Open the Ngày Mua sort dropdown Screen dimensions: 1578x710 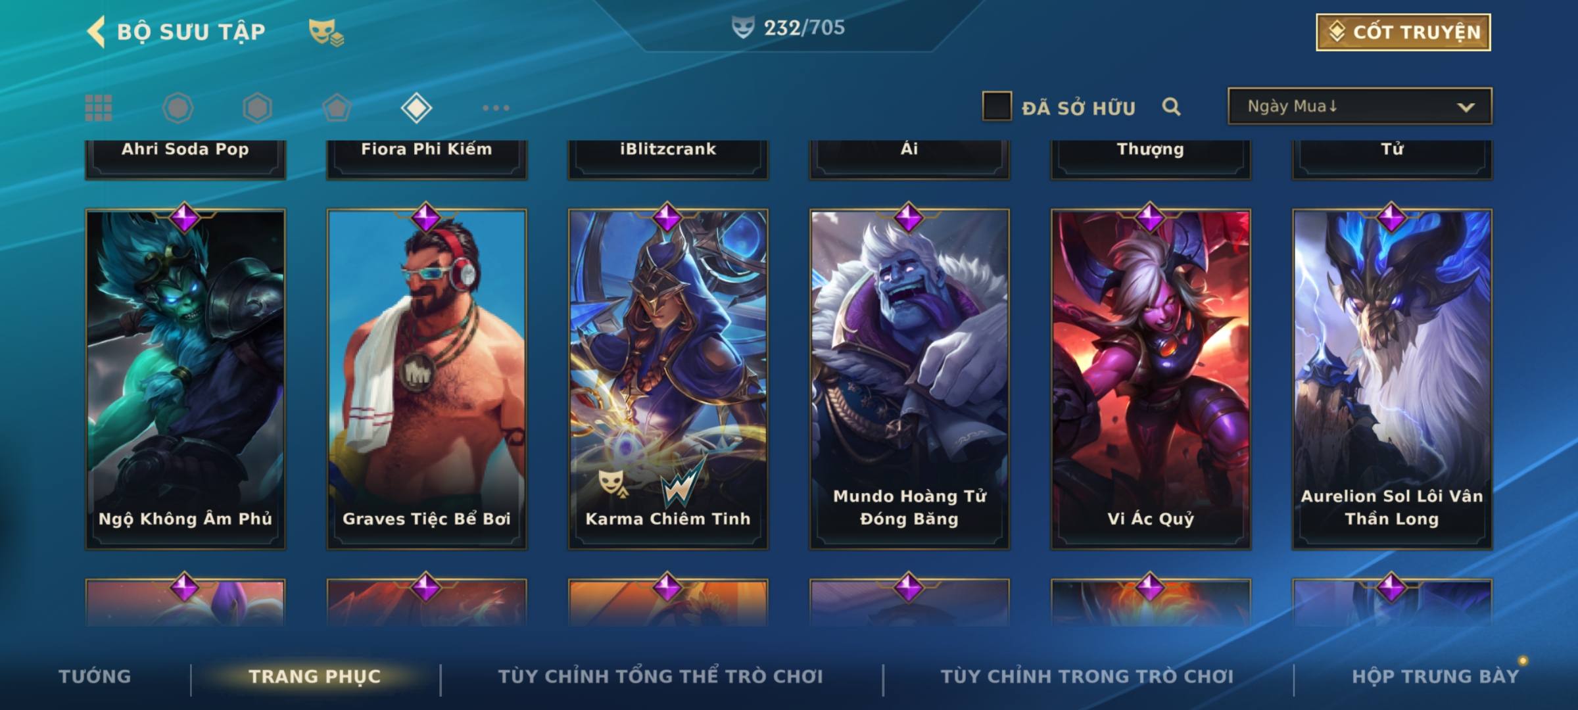pos(1360,106)
